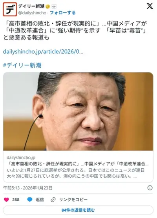The width and height of the screenshot is (157, 218).
Task: Click the @dailyshincho handle
Action: (32, 13)
